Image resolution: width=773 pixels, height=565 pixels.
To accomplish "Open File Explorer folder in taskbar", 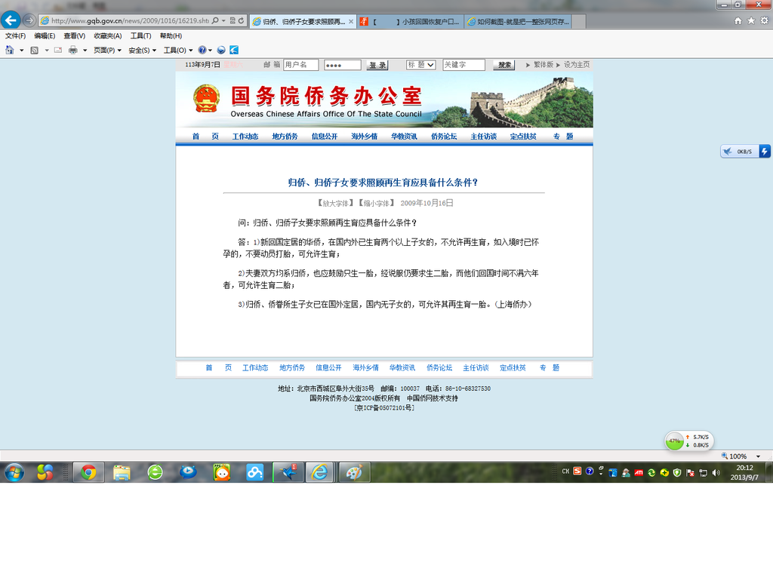I will pos(122,473).
